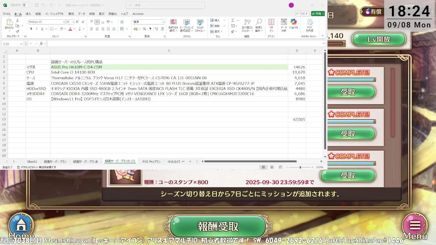Switch to the ページレイアウト ribbon tab
436x245 pixels.
tap(54, 14)
